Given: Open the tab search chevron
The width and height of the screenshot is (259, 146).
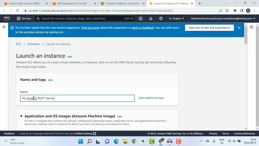Looking at the screenshot, I should [x=226, y=3].
